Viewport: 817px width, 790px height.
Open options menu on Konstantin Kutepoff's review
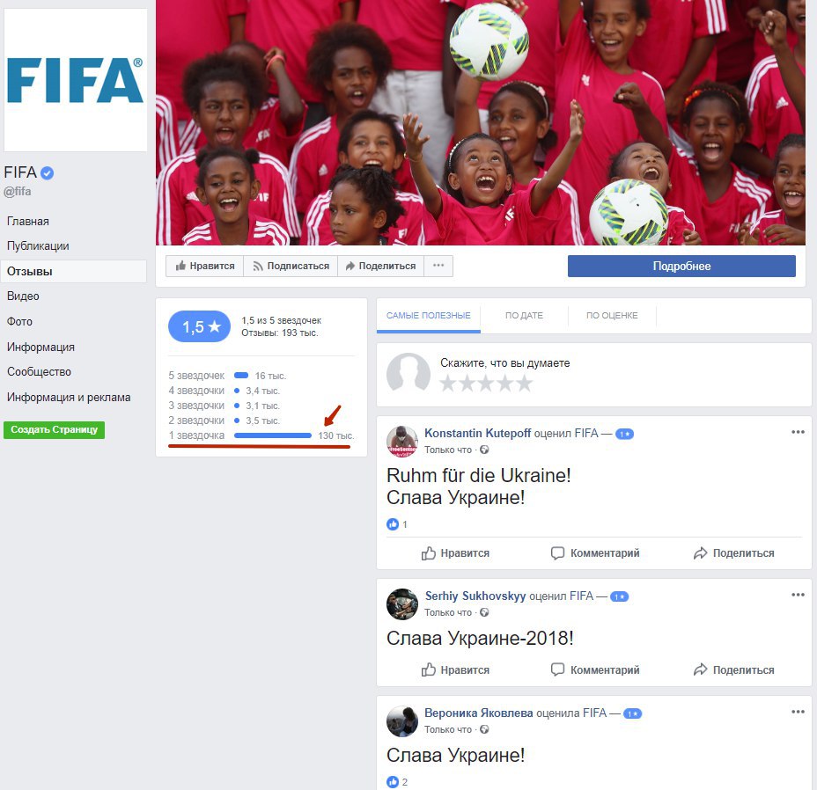coord(798,432)
